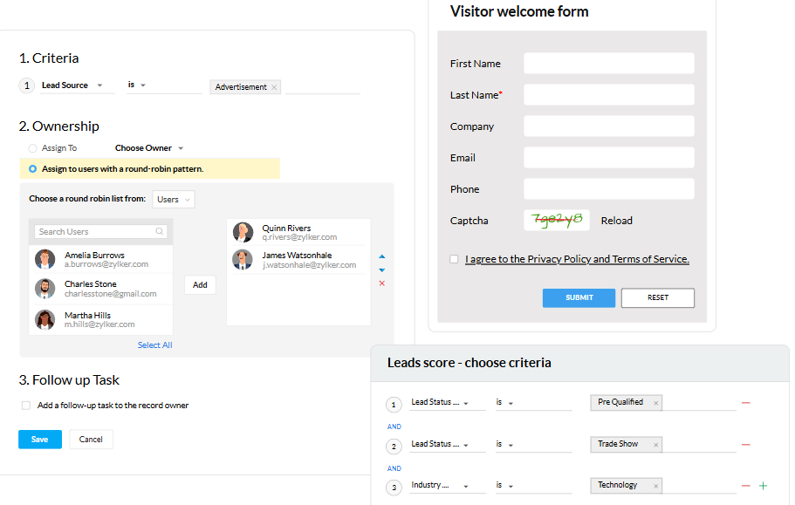Click the Email input field
The image size is (795, 505).
coord(609,158)
